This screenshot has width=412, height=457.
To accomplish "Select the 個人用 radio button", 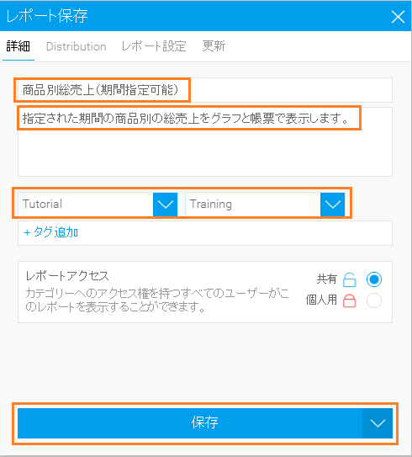I will [x=374, y=300].
